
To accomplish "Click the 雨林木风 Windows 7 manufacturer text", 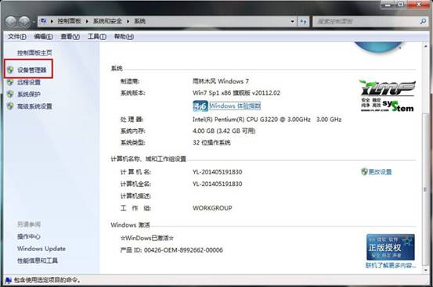I will pyautogui.click(x=221, y=81).
